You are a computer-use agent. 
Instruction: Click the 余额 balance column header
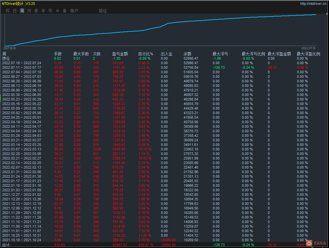187,54
